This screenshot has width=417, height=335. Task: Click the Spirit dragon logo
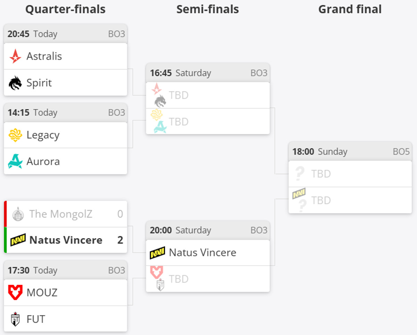(15, 83)
